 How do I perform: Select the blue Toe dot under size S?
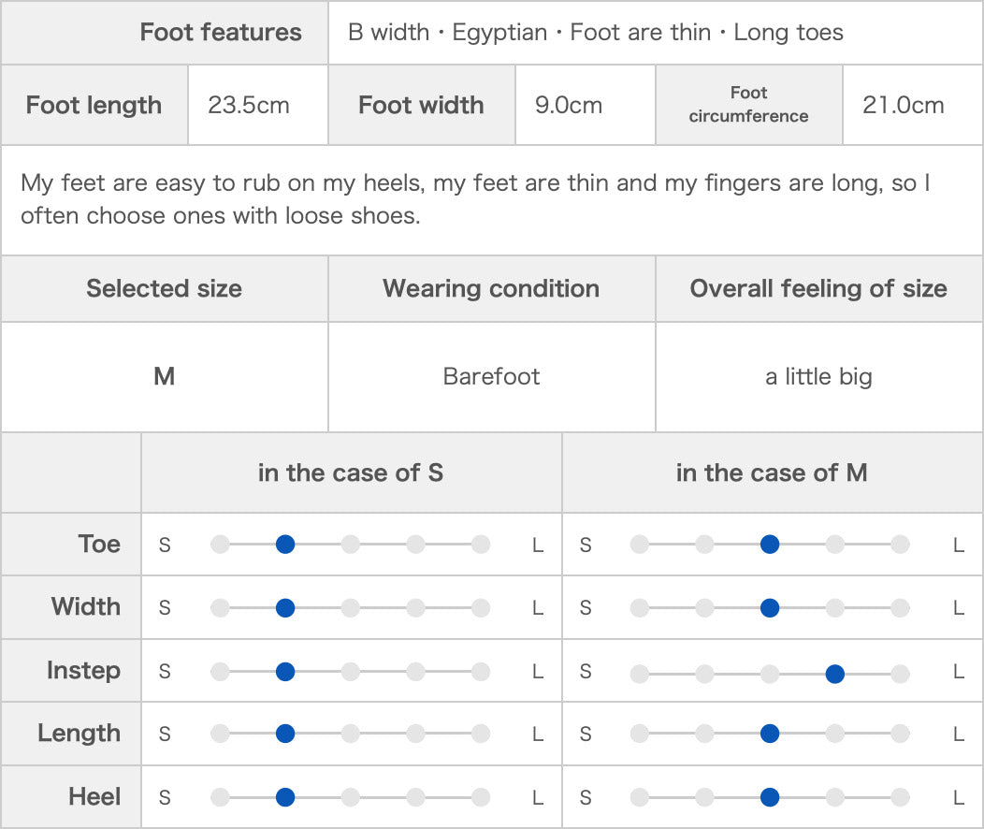click(x=285, y=545)
